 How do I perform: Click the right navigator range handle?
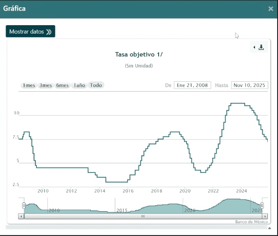pyautogui.click(x=262, y=206)
